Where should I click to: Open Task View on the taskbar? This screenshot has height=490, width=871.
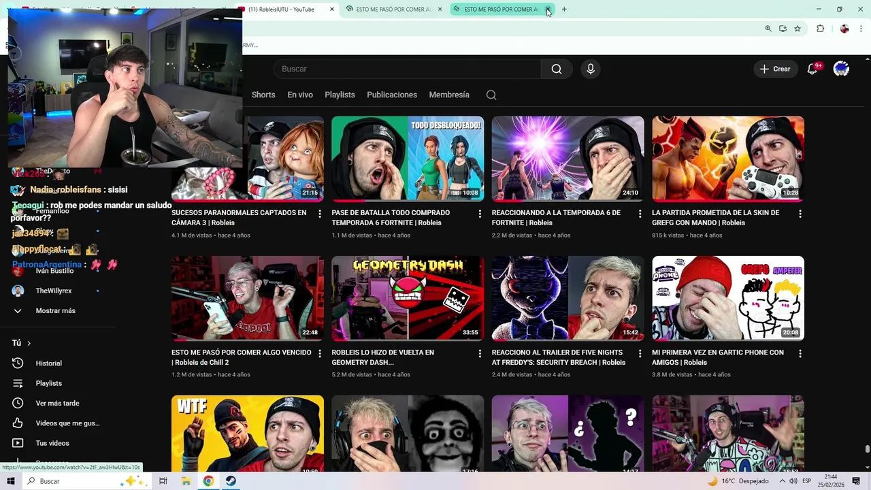163,481
